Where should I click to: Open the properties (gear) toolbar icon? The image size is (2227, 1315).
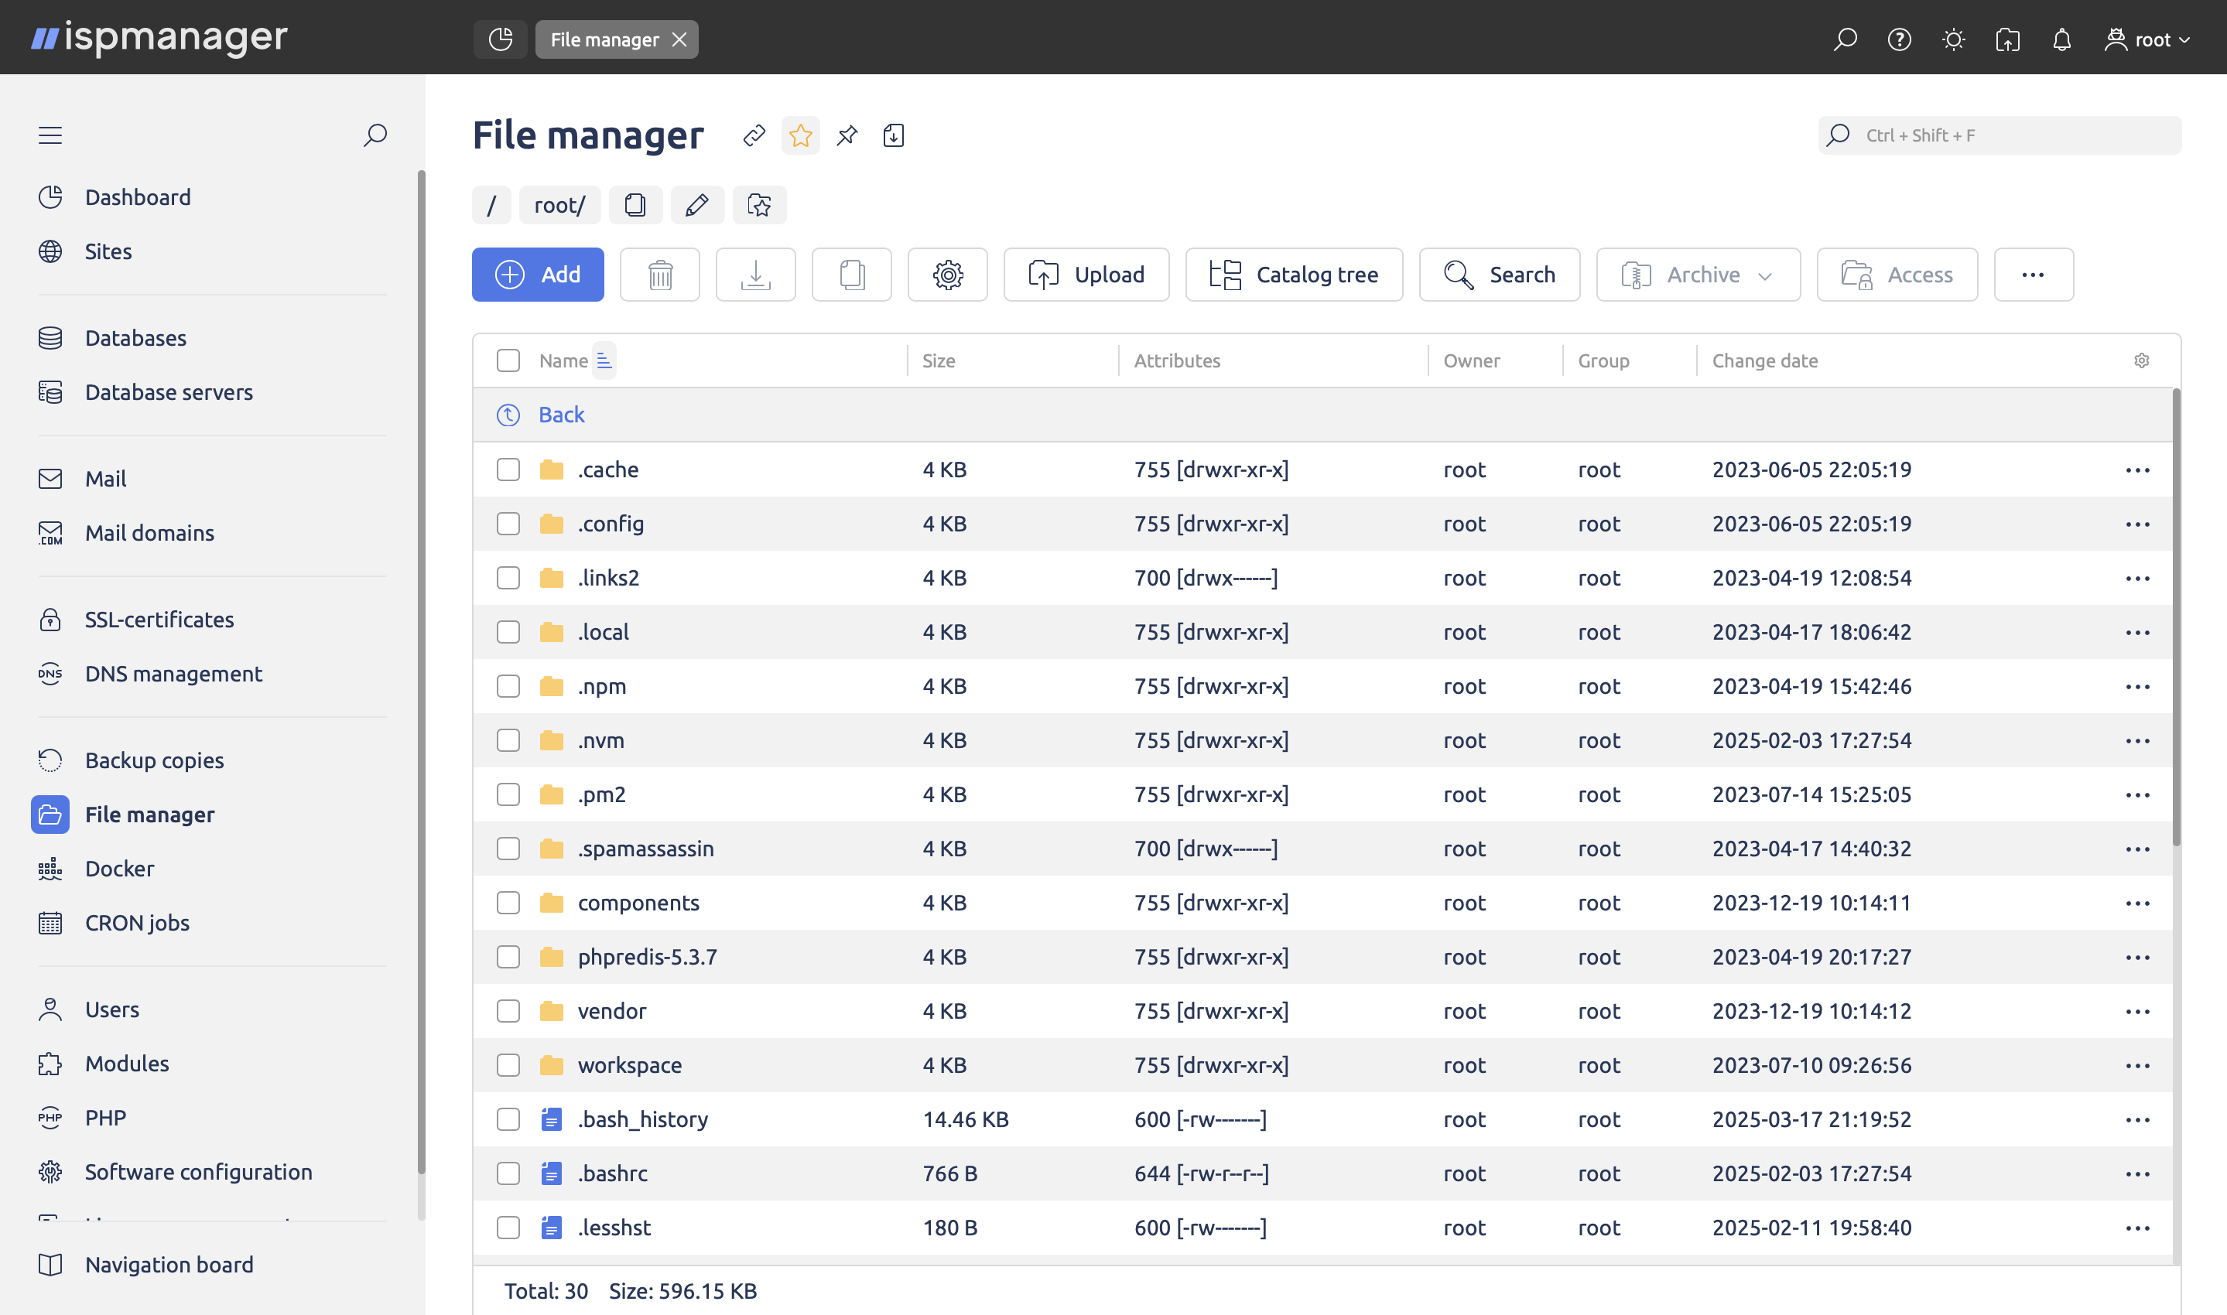(946, 275)
